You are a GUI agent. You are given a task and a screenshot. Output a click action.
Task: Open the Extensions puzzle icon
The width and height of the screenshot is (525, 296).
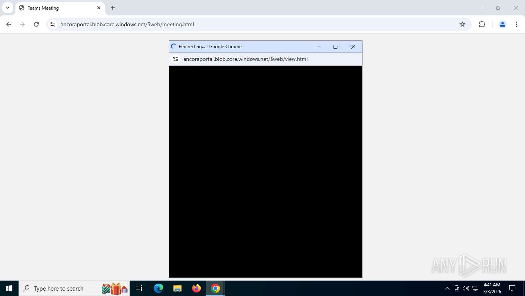point(482,24)
